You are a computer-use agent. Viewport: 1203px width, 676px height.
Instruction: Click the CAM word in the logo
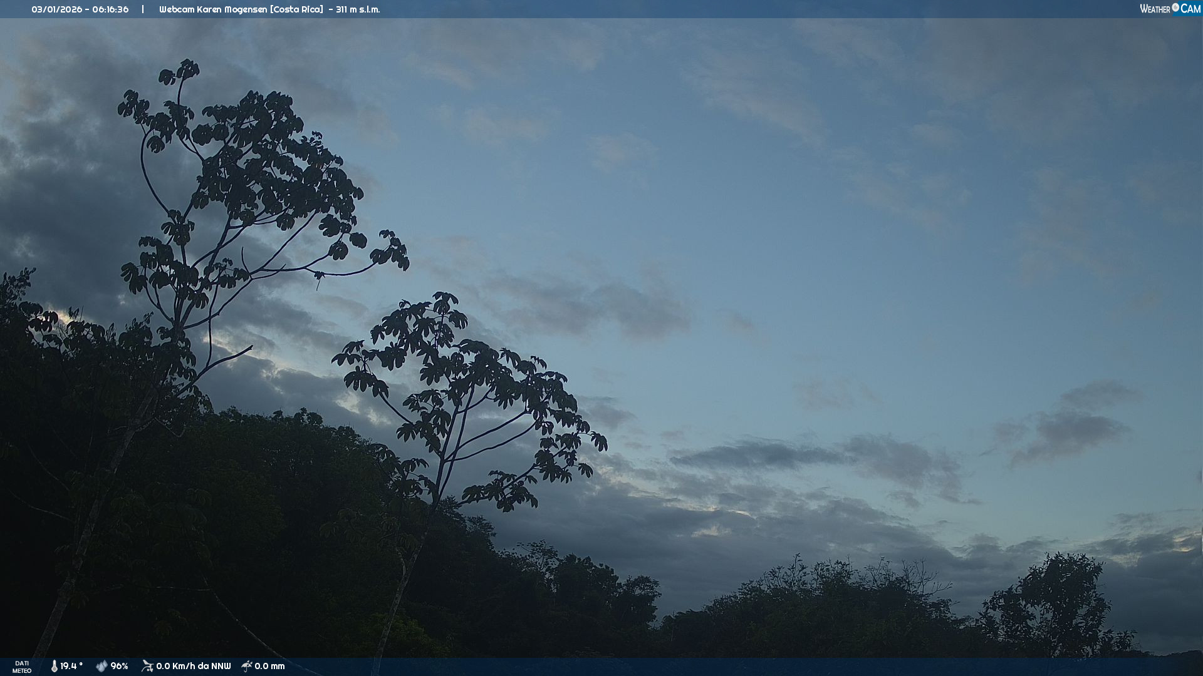[1190, 9]
